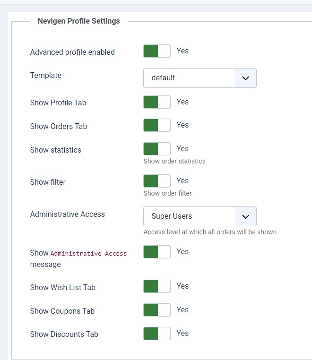This screenshot has height=360, width=312.
Task: Turn off the Show Coupons Tab switch
Action: (x=157, y=310)
